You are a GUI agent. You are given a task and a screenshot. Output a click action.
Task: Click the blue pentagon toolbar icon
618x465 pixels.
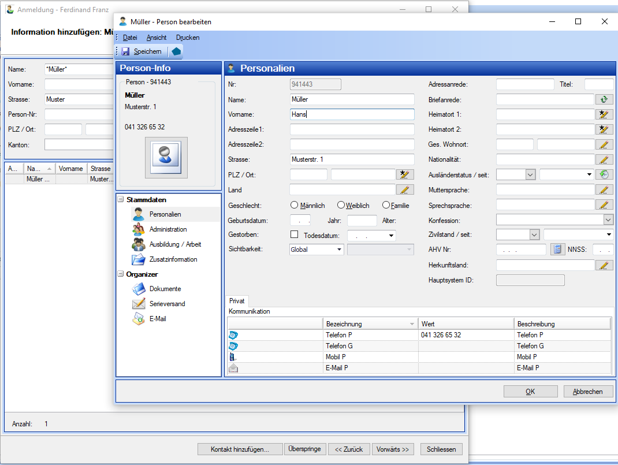pyautogui.click(x=176, y=51)
